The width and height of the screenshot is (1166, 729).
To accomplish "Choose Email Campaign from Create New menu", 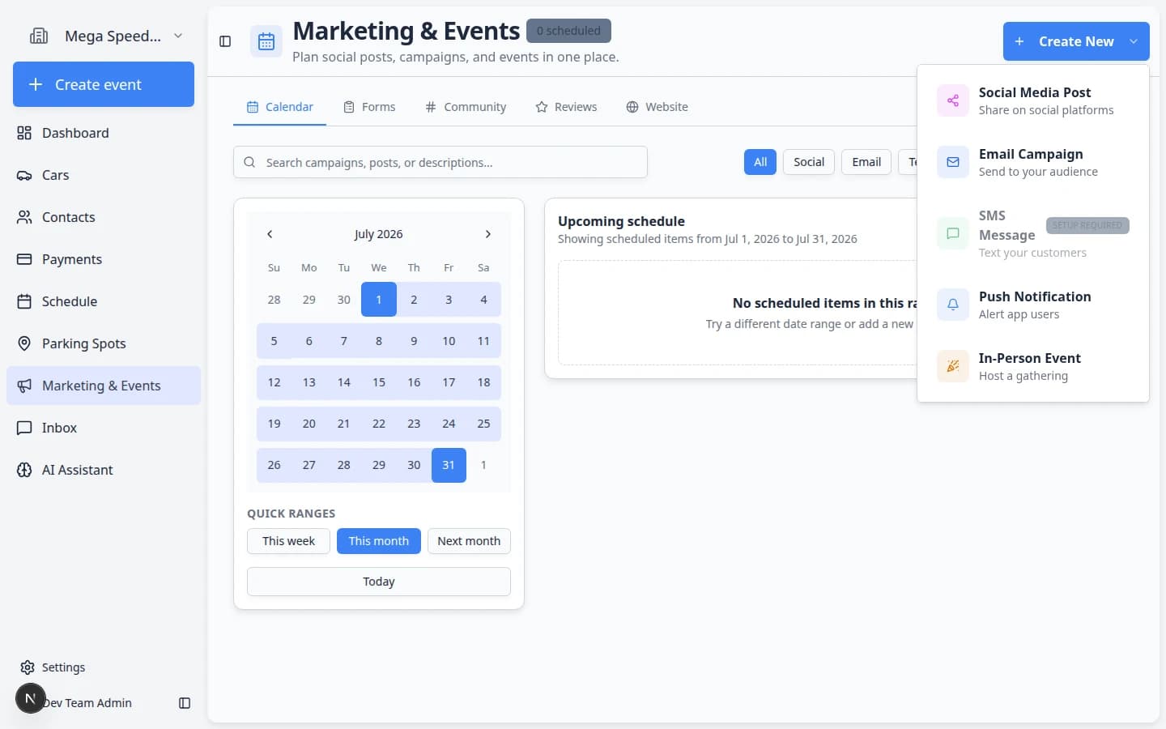I will (x=1033, y=162).
